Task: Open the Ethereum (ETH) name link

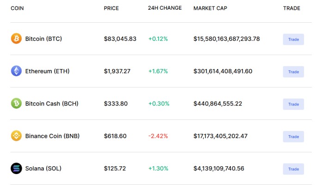Action: coord(47,71)
